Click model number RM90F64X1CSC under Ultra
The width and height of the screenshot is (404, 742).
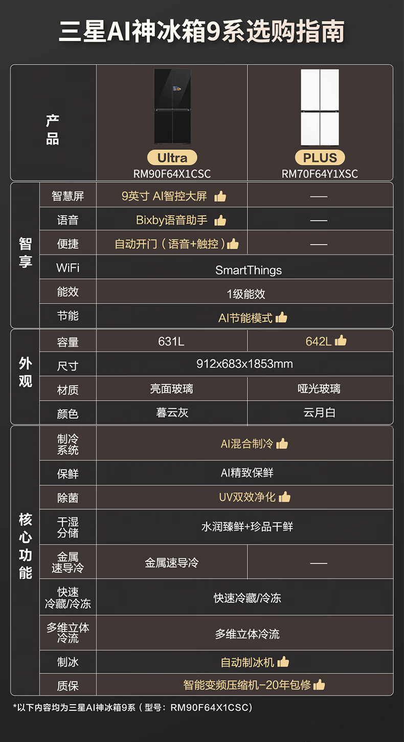point(172,174)
